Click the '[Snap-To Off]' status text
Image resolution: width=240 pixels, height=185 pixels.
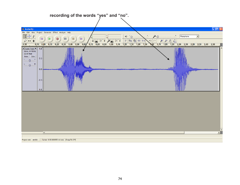(x=70, y=140)
